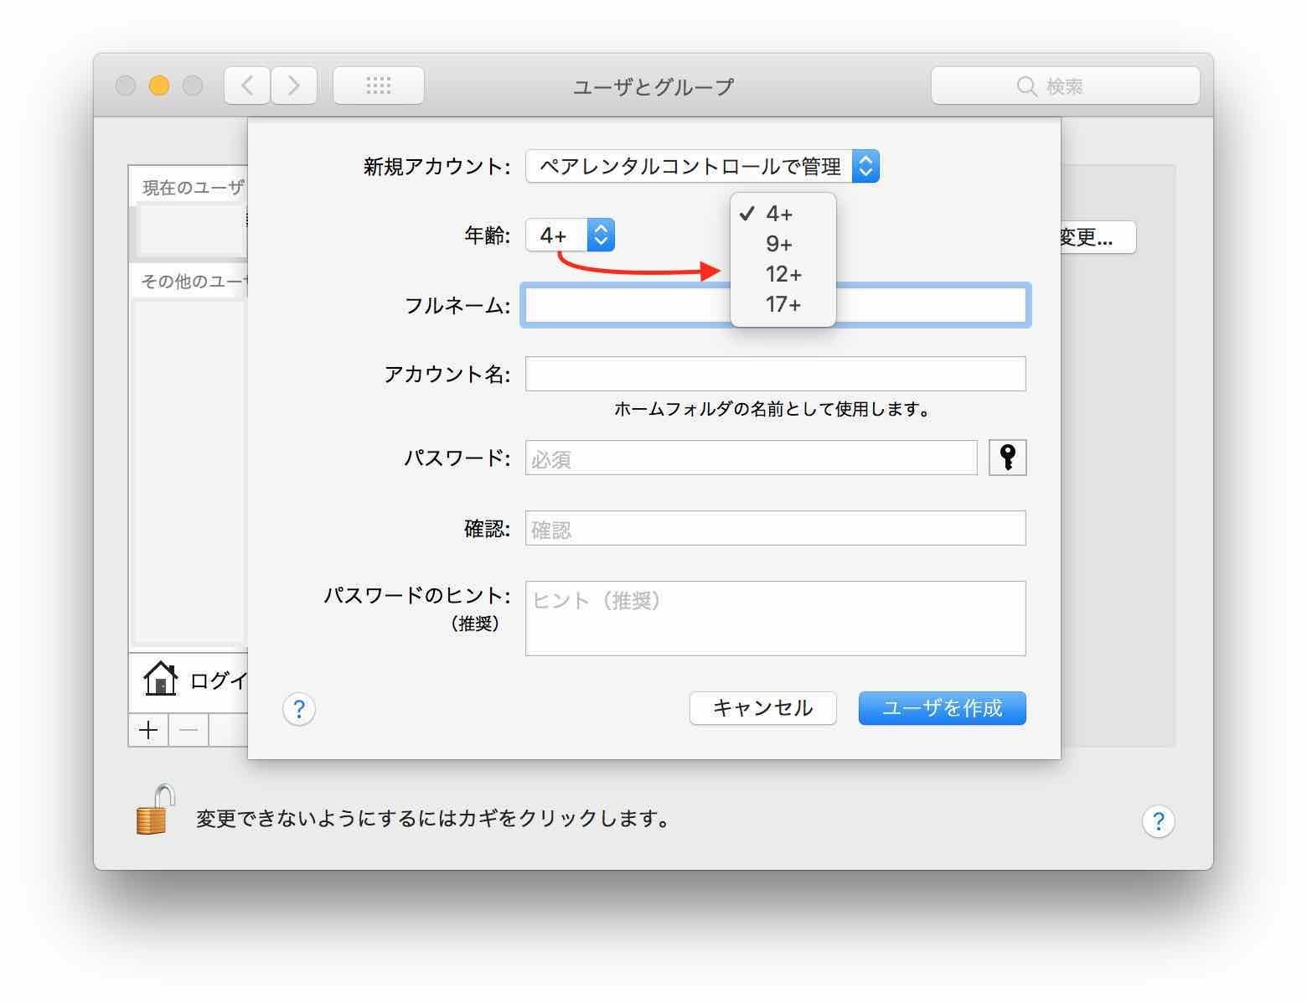The image size is (1307, 1004).
Task: Cancel with the キャンセル button
Action: [762, 708]
